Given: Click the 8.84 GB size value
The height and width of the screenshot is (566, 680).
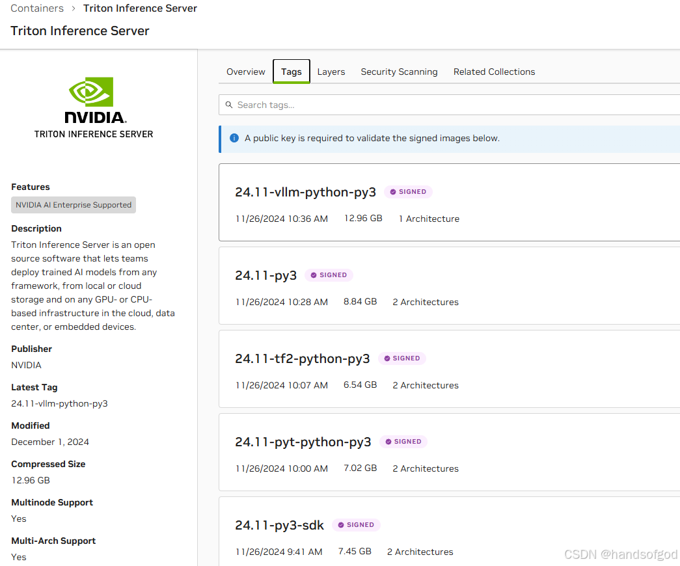Looking at the screenshot, I should tap(360, 301).
